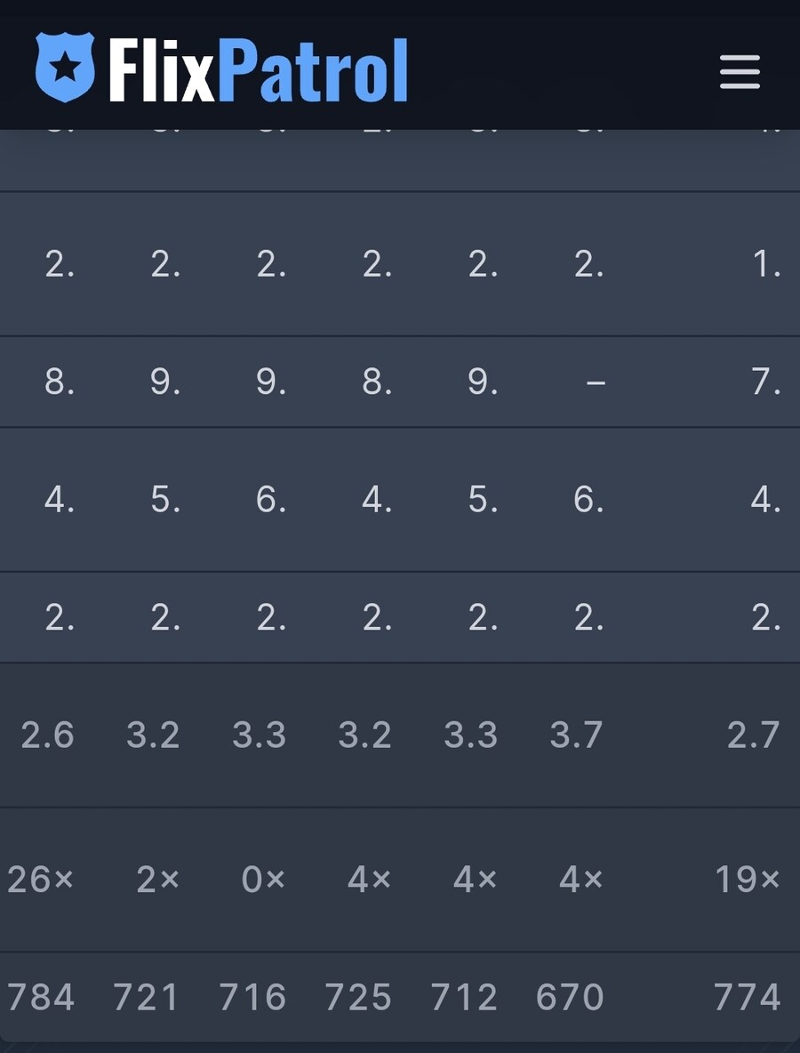Select the 774 value in last column

click(747, 997)
